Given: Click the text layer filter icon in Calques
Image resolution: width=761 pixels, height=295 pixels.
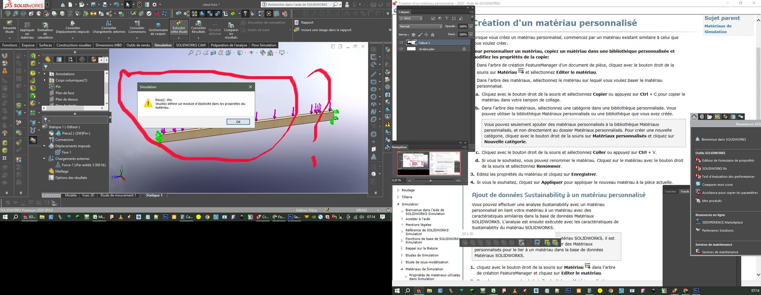Looking at the screenshot, I should click(x=447, y=18).
